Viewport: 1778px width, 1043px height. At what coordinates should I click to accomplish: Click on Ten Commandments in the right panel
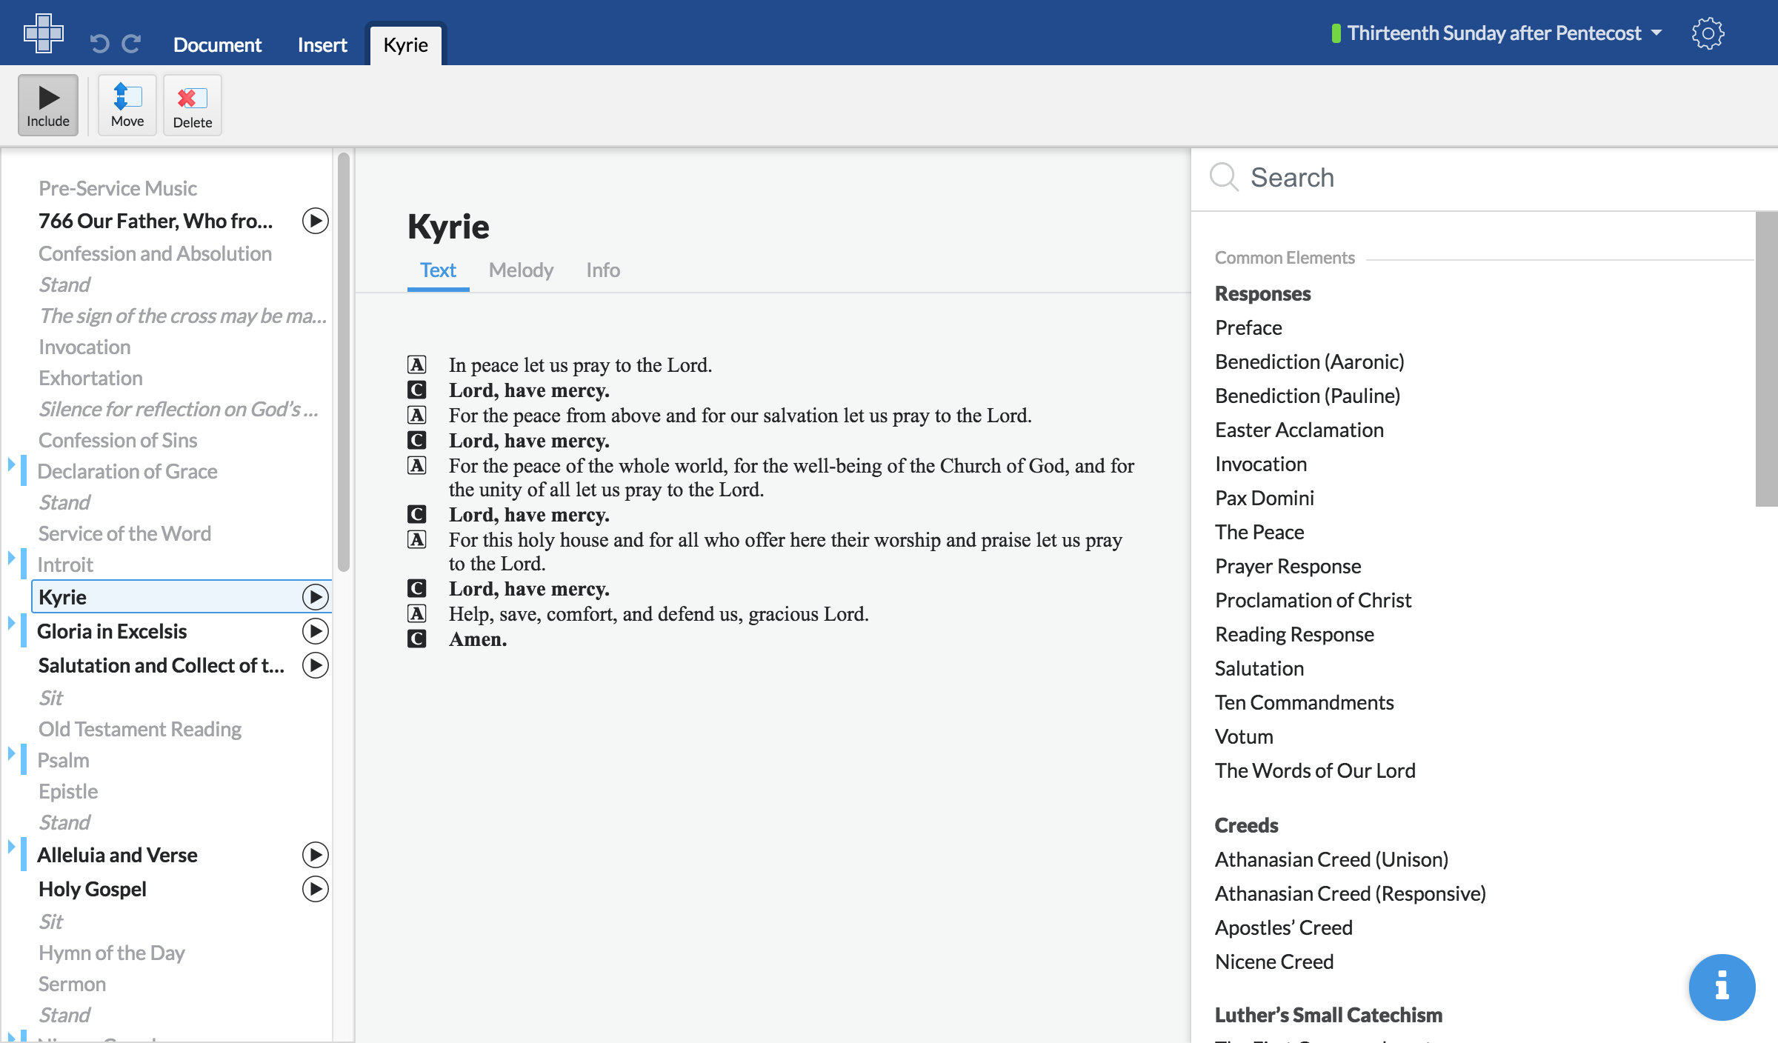tap(1305, 700)
